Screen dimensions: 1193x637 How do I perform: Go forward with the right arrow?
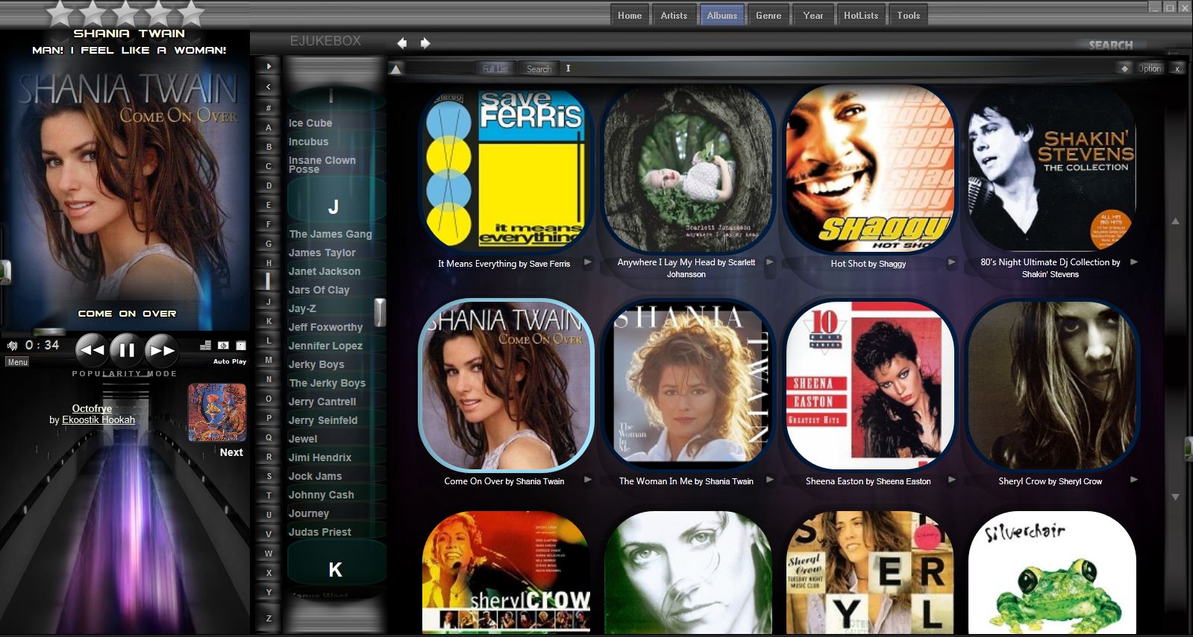pyautogui.click(x=425, y=43)
